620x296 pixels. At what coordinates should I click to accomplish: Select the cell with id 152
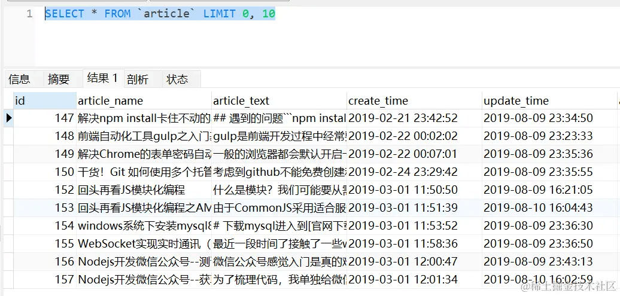point(45,190)
